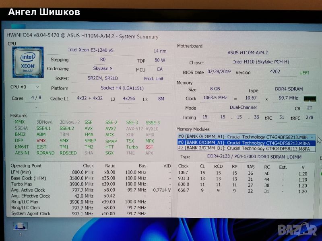The width and height of the screenshot is (322, 241).
Task: Click the tRC value 51
Action: pos(281,117)
